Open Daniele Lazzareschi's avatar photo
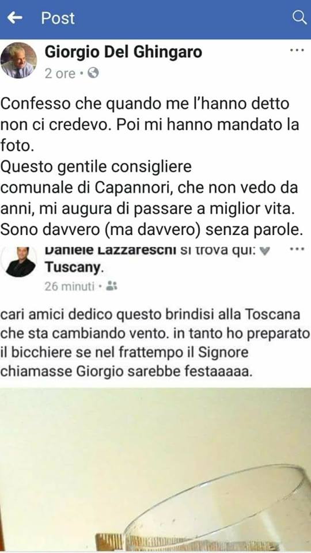The width and height of the screenshot is (311, 553). click(21, 263)
